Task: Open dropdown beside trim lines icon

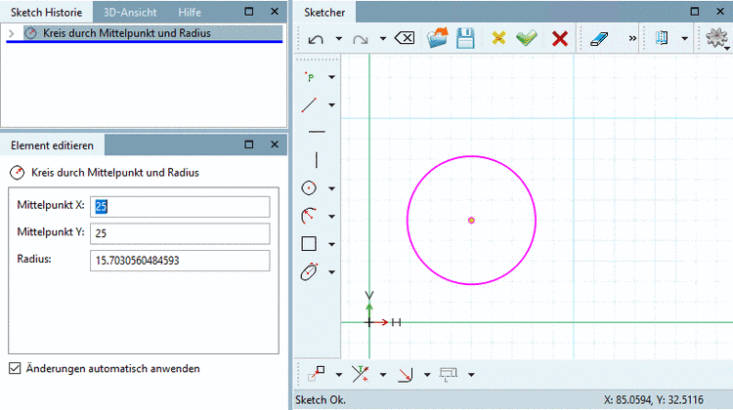Action: point(383,375)
